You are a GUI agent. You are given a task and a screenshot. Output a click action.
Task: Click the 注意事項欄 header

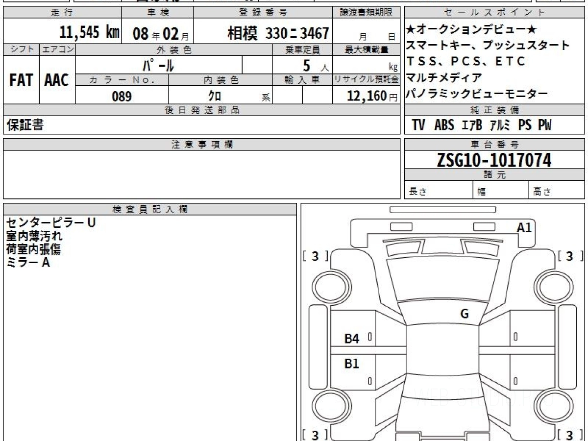(x=201, y=145)
